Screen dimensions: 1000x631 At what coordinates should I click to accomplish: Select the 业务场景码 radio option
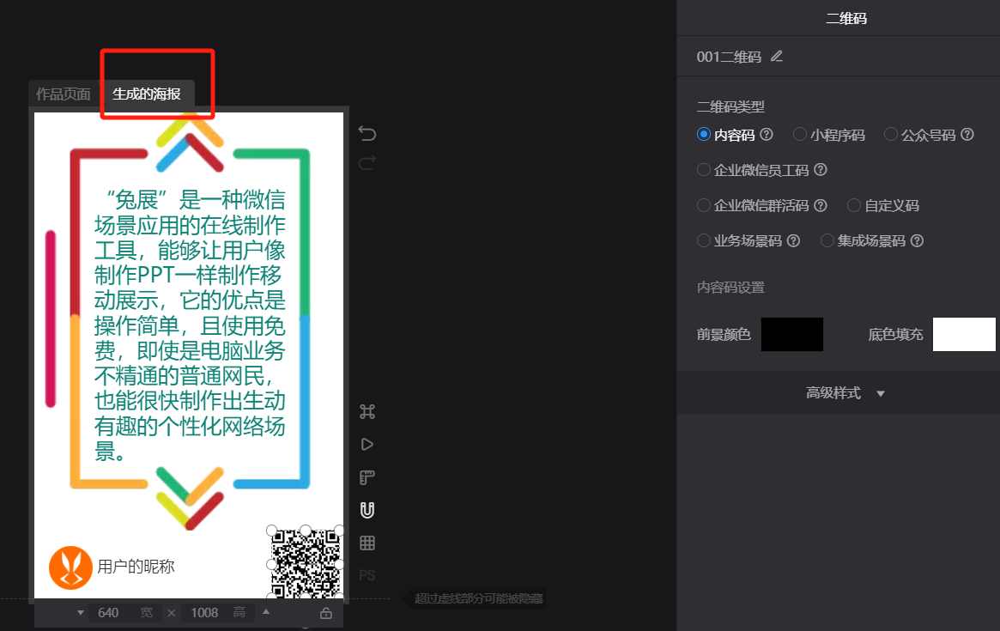click(704, 240)
